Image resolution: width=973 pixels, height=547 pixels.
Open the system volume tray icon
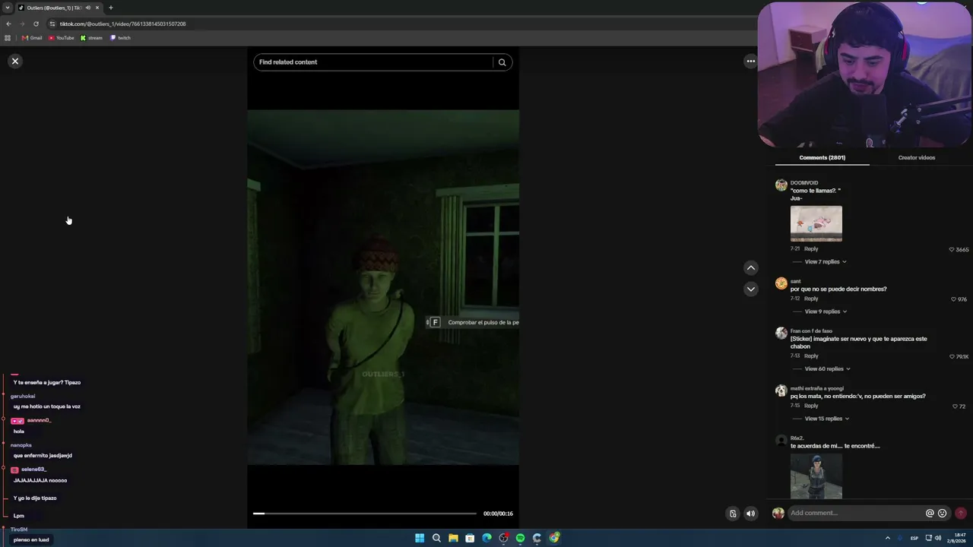[938, 538]
